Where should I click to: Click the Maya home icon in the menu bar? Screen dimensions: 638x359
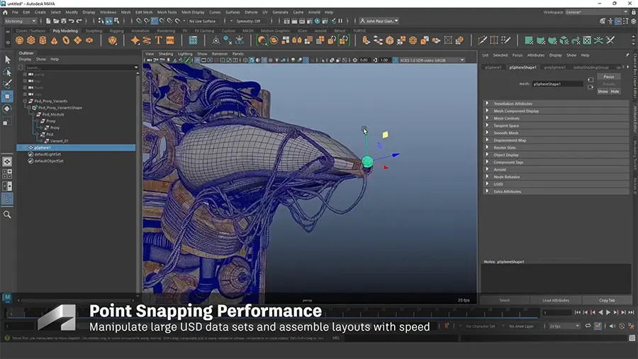click(5, 12)
